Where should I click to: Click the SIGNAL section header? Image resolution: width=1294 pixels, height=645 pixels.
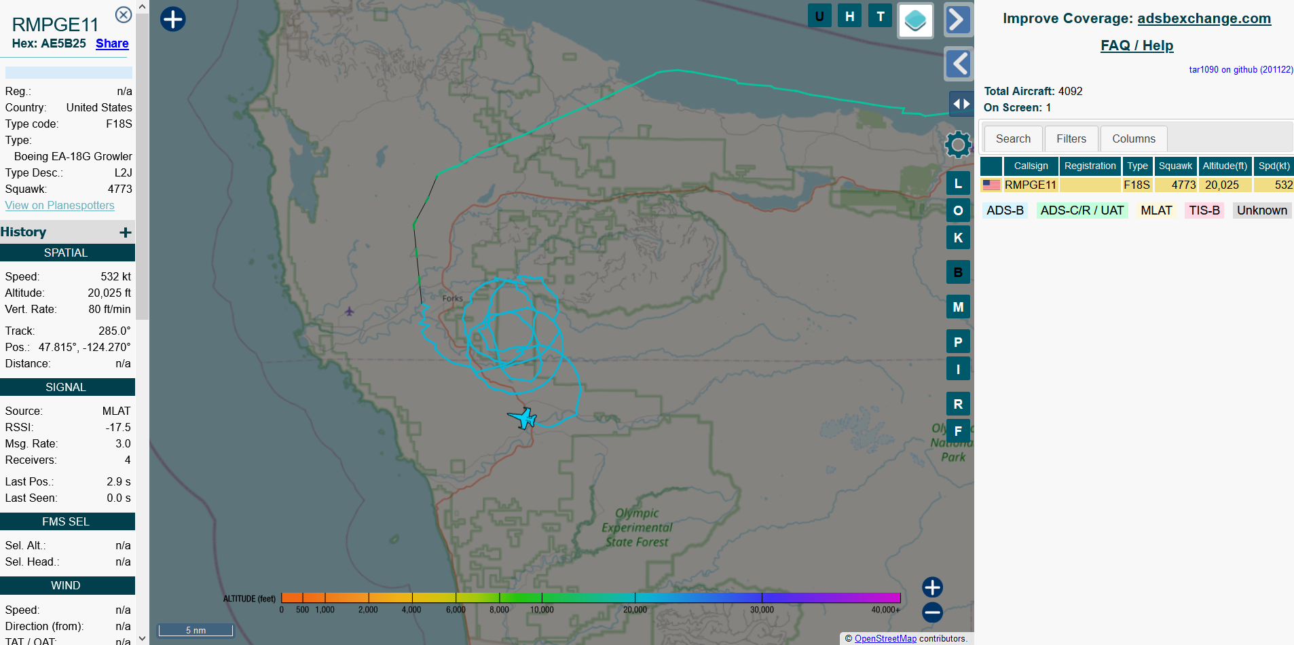[x=67, y=387]
